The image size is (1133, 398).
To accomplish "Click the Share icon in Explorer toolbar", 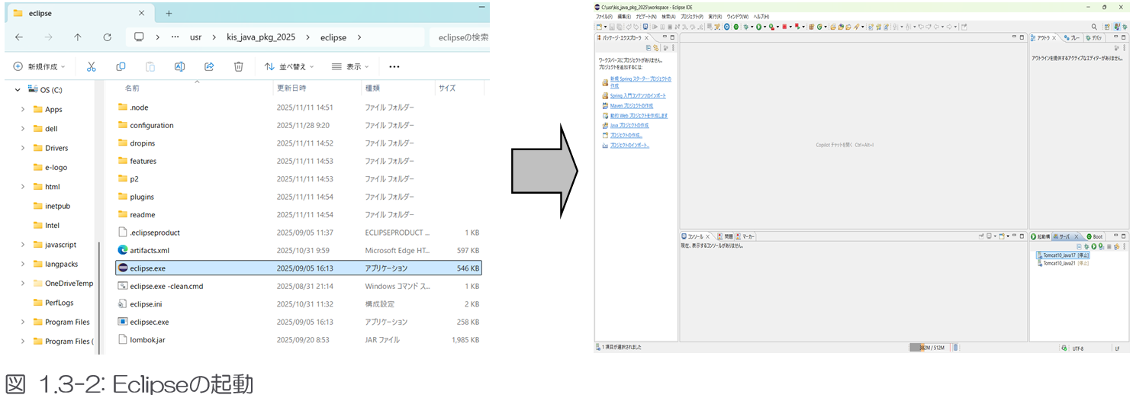I will pos(209,66).
